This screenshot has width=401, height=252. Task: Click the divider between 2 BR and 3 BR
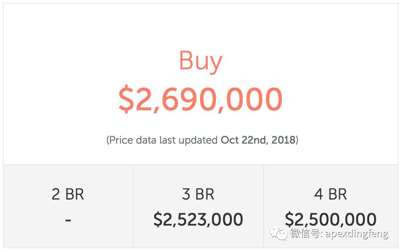coord(133,206)
